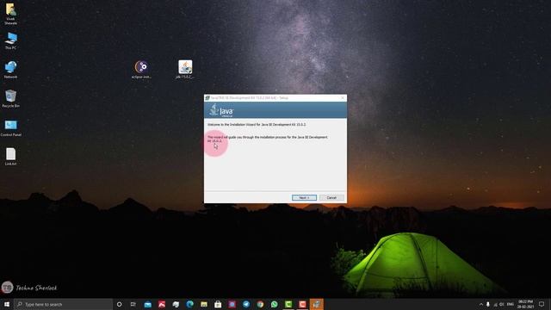Open File Explorer from the taskbar
The image size is (551, 310).
[x=204, y=304]
